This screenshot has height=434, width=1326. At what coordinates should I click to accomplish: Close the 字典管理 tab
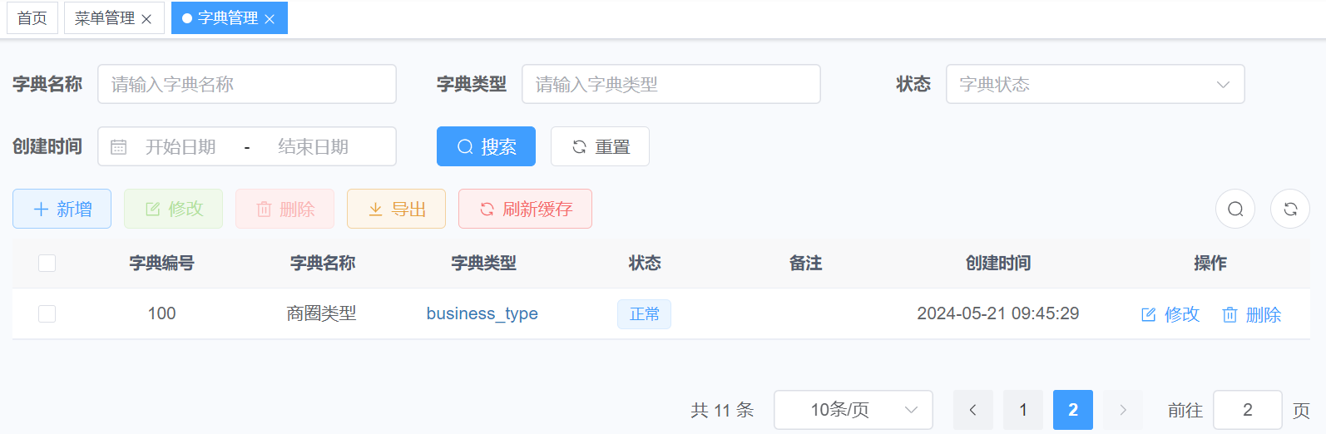pos(270,19)
